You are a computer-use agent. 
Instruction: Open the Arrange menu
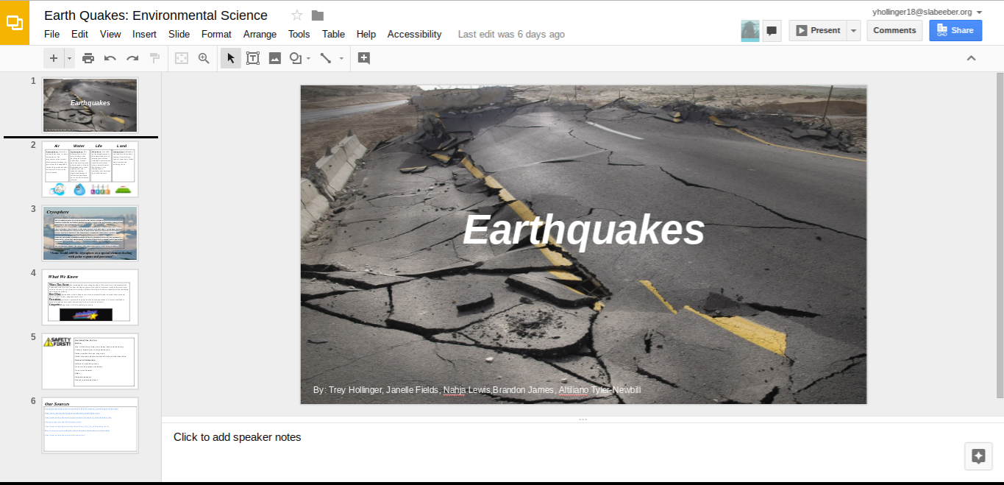pos(260,34)
